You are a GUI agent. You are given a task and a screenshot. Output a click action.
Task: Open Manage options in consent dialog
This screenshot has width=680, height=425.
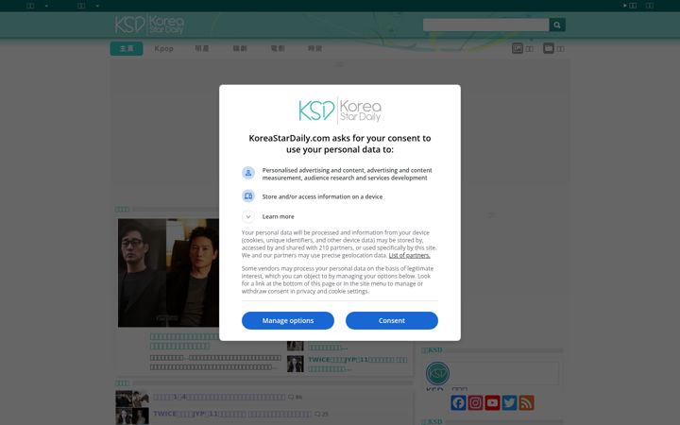pos(287,320)
